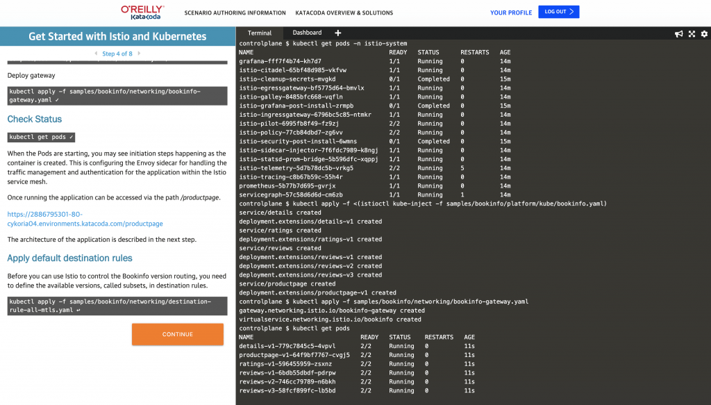The width and height of the screenshot is (711, 405).
Task: Click the Check Status heading
Action: coord(35,119)
